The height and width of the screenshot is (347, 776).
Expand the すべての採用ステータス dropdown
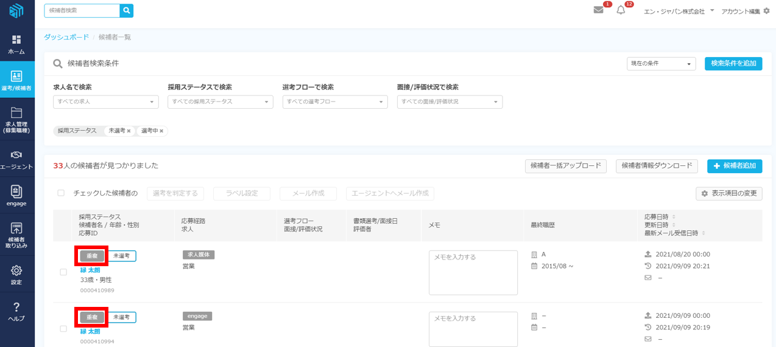[220, 101]
